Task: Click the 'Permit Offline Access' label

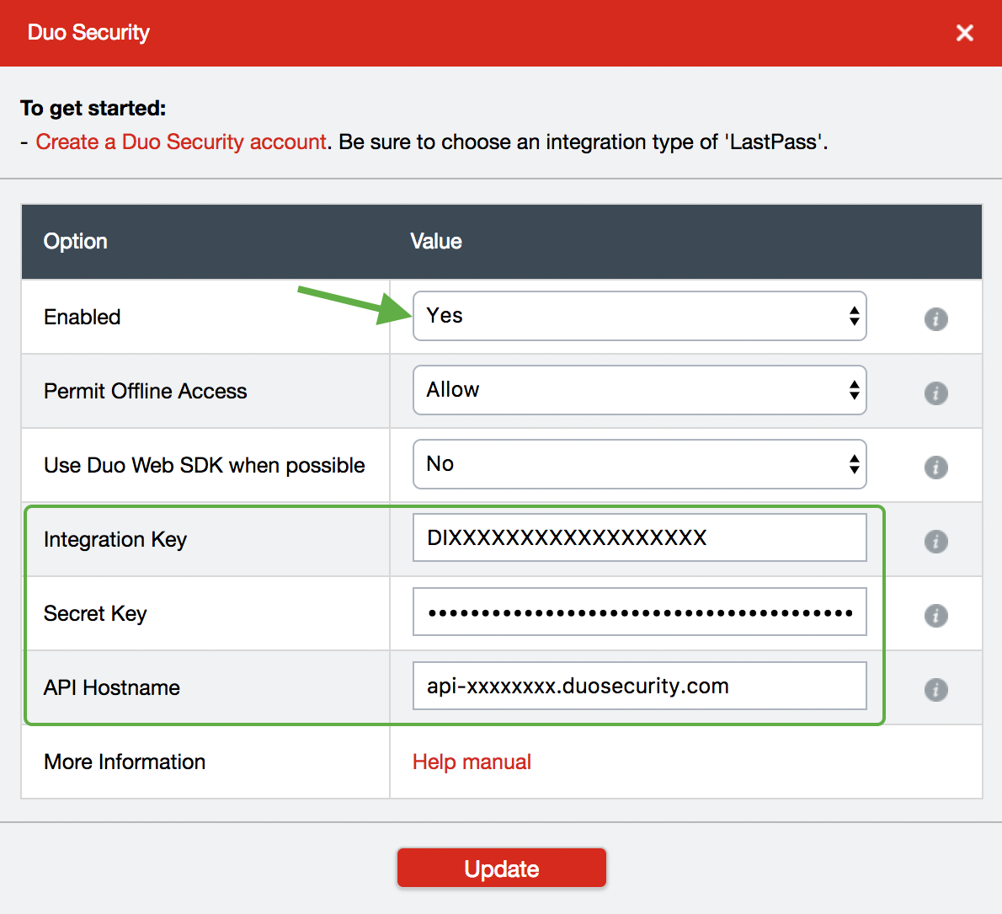Action: click(145, 391)
